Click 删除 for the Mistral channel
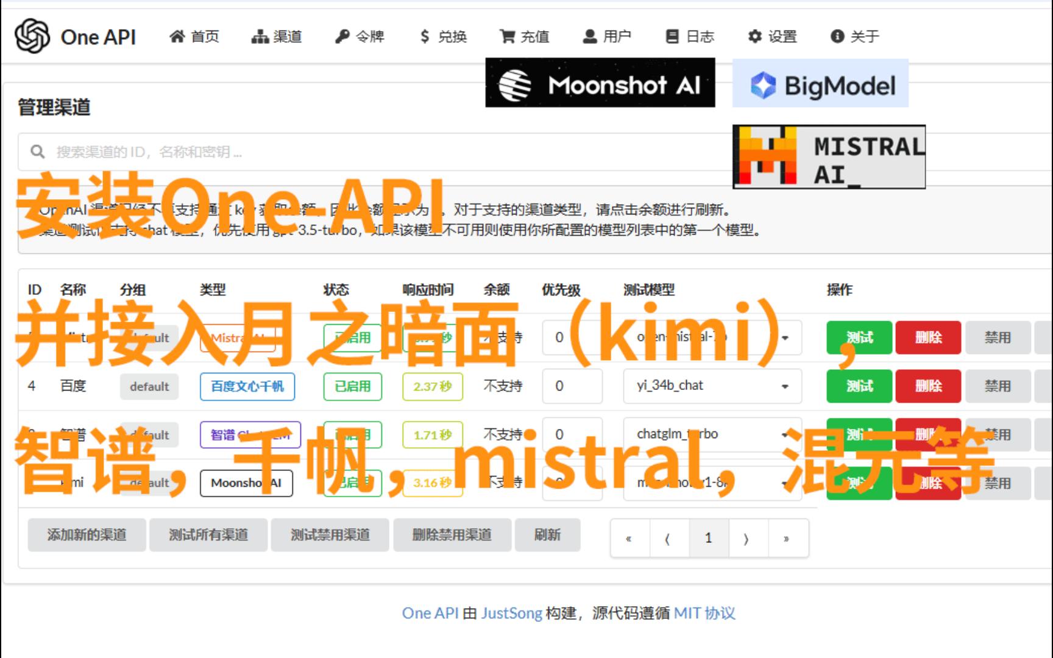The height and width of the screenshot is (658, 1053). pos(928,338)
